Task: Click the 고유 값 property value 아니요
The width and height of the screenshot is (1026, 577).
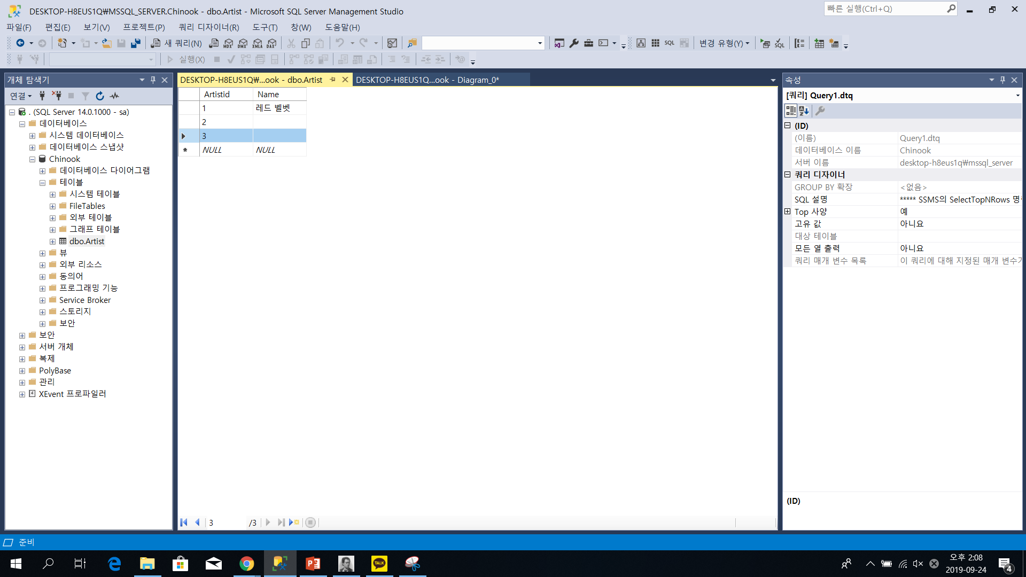Action: click(960, 224)
